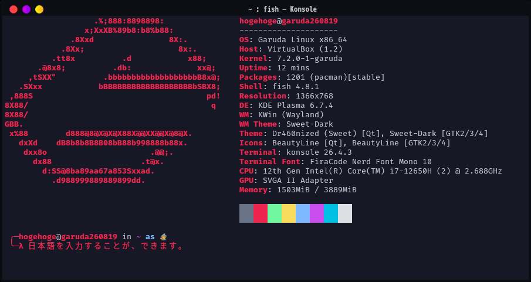Click the 'WM: KWin (Wayland)' line

coord(282,115)
